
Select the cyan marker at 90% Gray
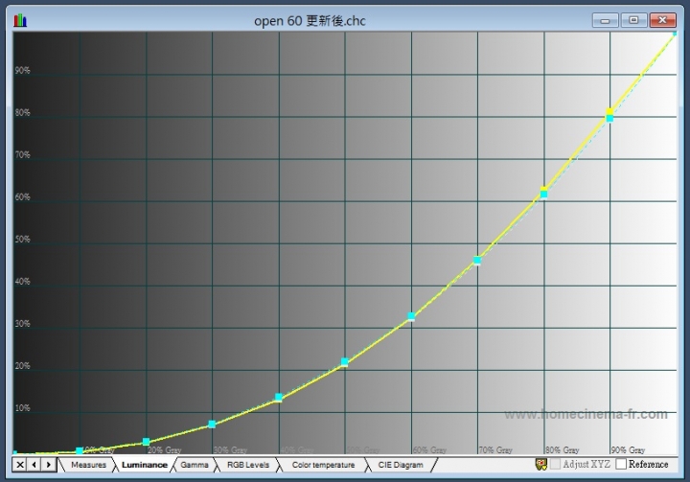pyautogui.click(x=609, y=119)
